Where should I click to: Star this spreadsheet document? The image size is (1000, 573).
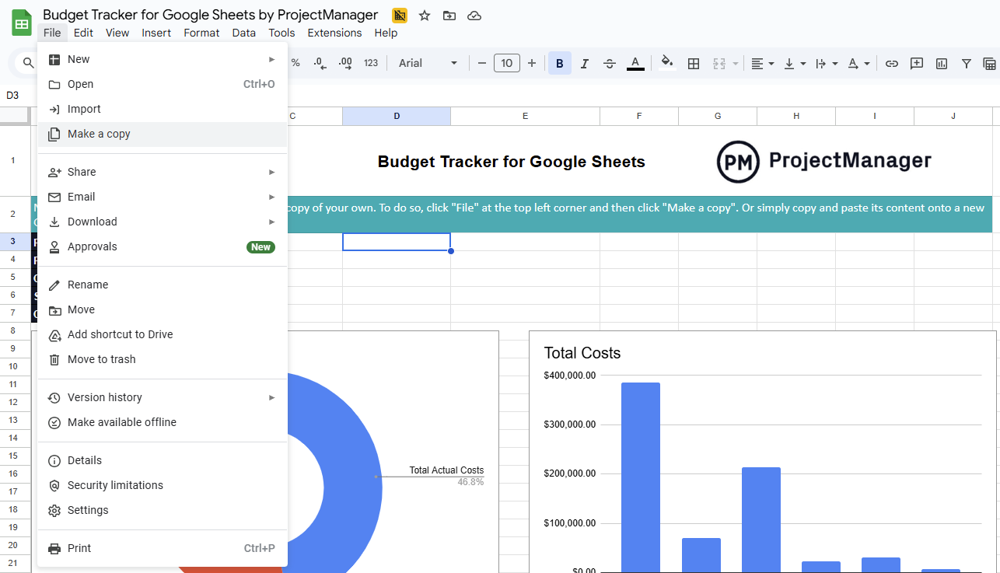pos(425,16)
